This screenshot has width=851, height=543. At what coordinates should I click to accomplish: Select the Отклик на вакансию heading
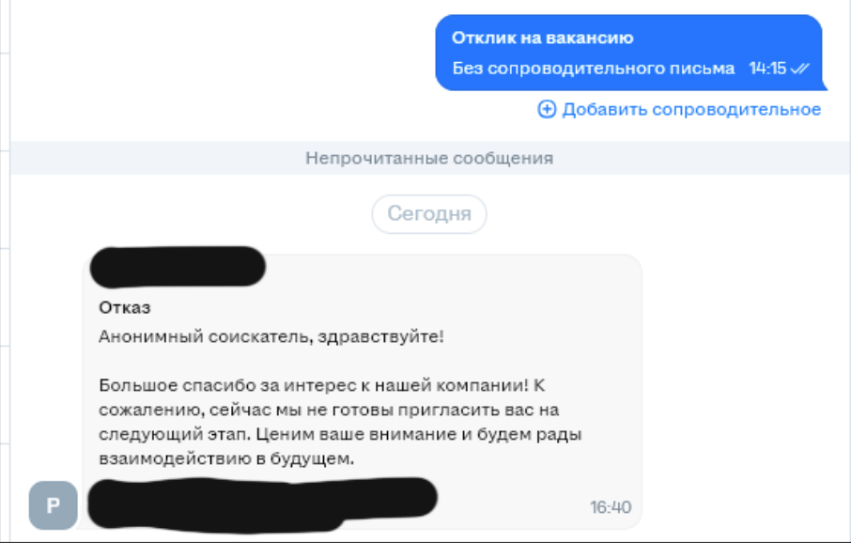pos(542,38)
